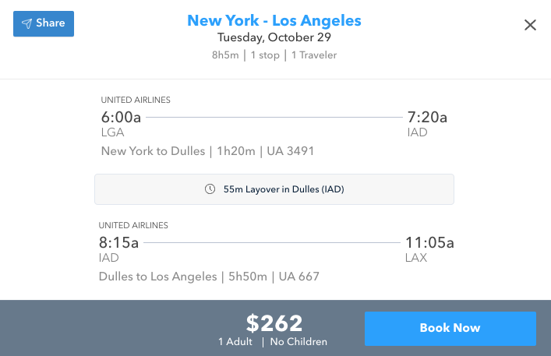Click the paper plane share icon
551x356 pixels.
click(26, 23)
